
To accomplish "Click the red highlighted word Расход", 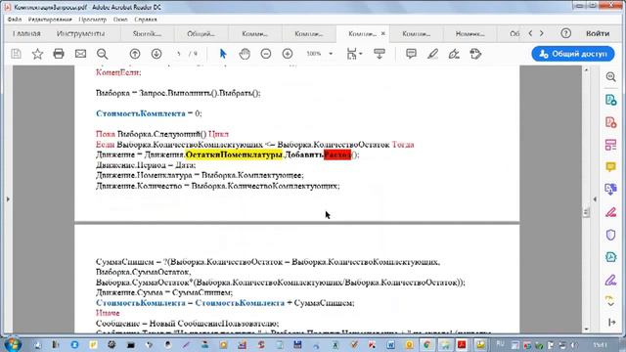I will (337, 154).
